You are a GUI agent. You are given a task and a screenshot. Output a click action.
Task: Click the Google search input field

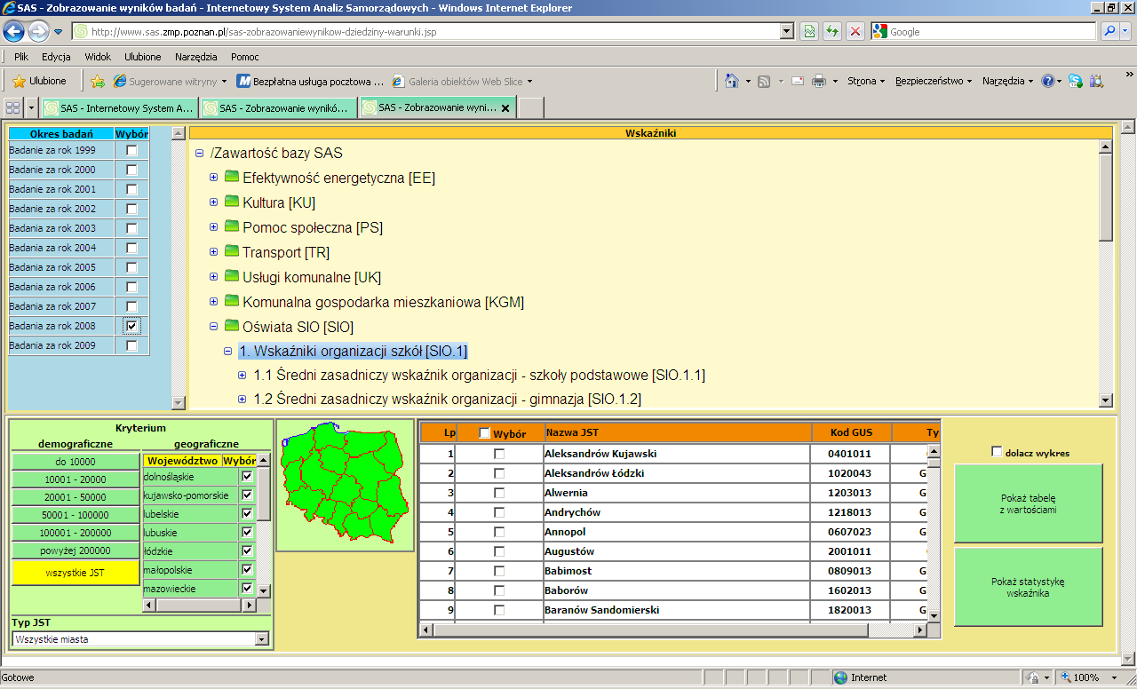coord(983,32)
